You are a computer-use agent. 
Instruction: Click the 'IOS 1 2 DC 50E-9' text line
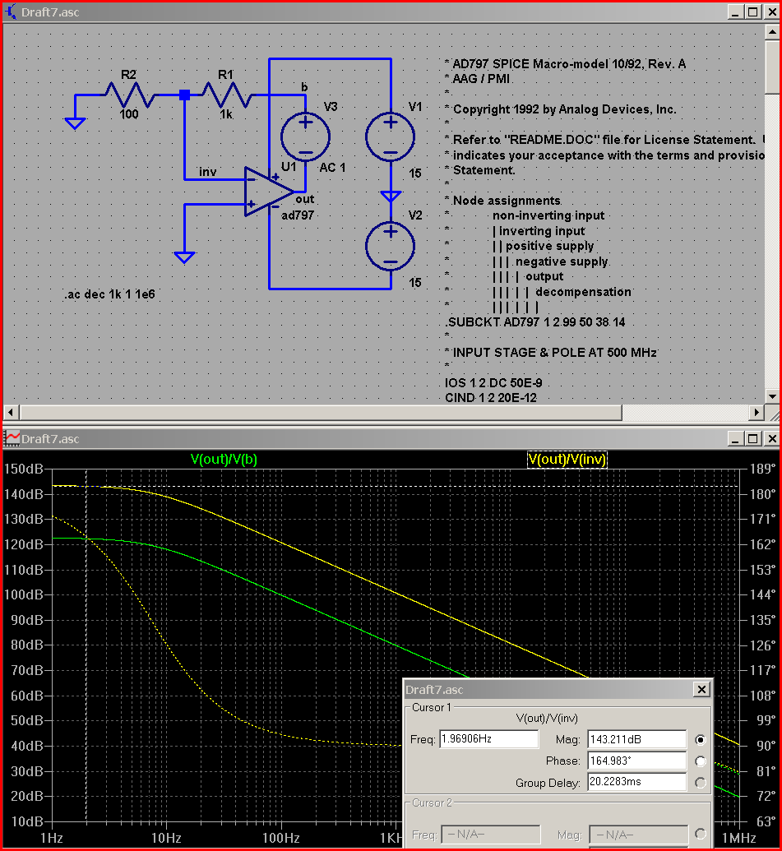[x=493, y=383]
